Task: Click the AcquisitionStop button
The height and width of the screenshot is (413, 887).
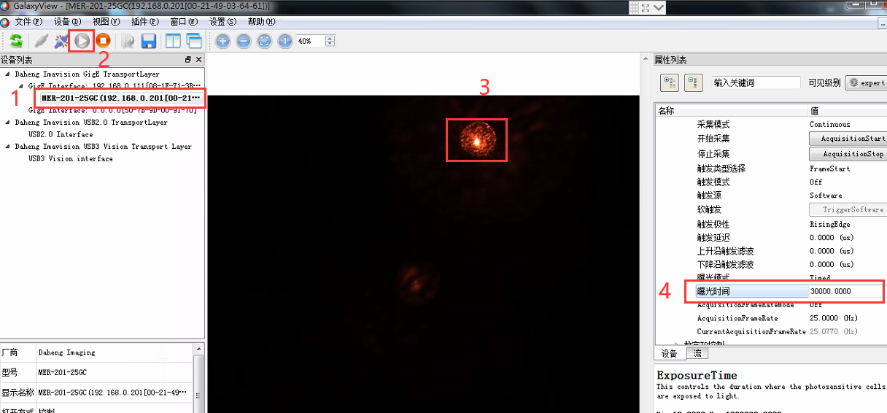Action: point(848,153)
